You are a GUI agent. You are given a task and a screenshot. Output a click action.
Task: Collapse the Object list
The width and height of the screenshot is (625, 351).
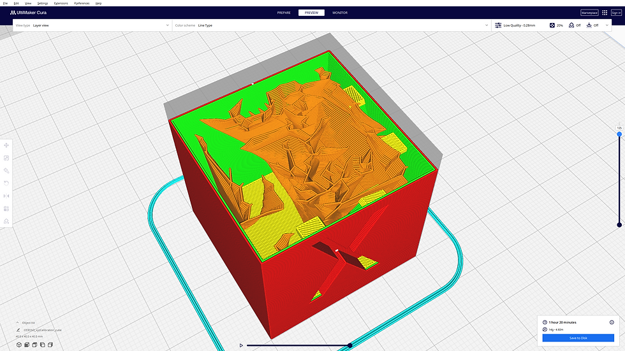pyautogui.click(x=18, y=323)
